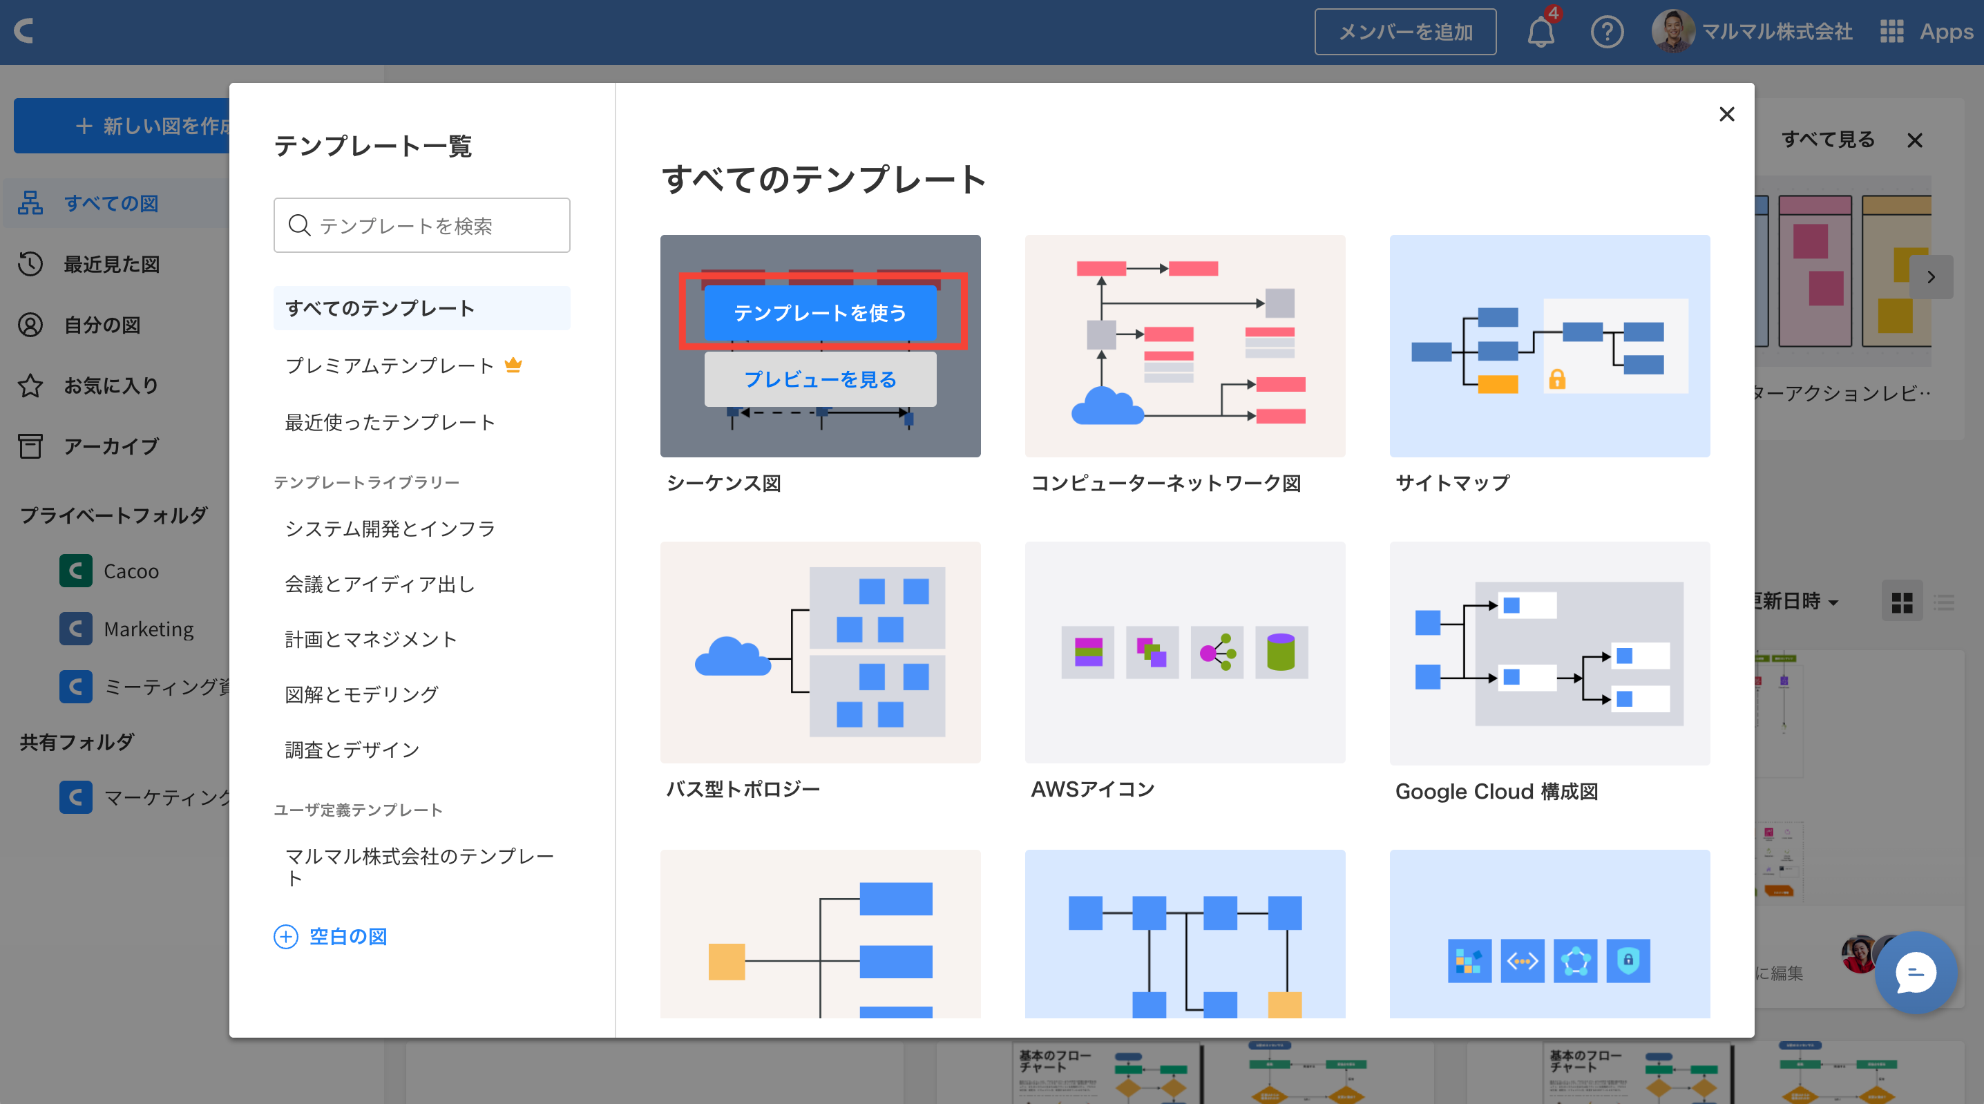Select すべてのテンプレート category
Image resolution: width=1984 pixels, height=1104 pixels.
tap(422, 308)
